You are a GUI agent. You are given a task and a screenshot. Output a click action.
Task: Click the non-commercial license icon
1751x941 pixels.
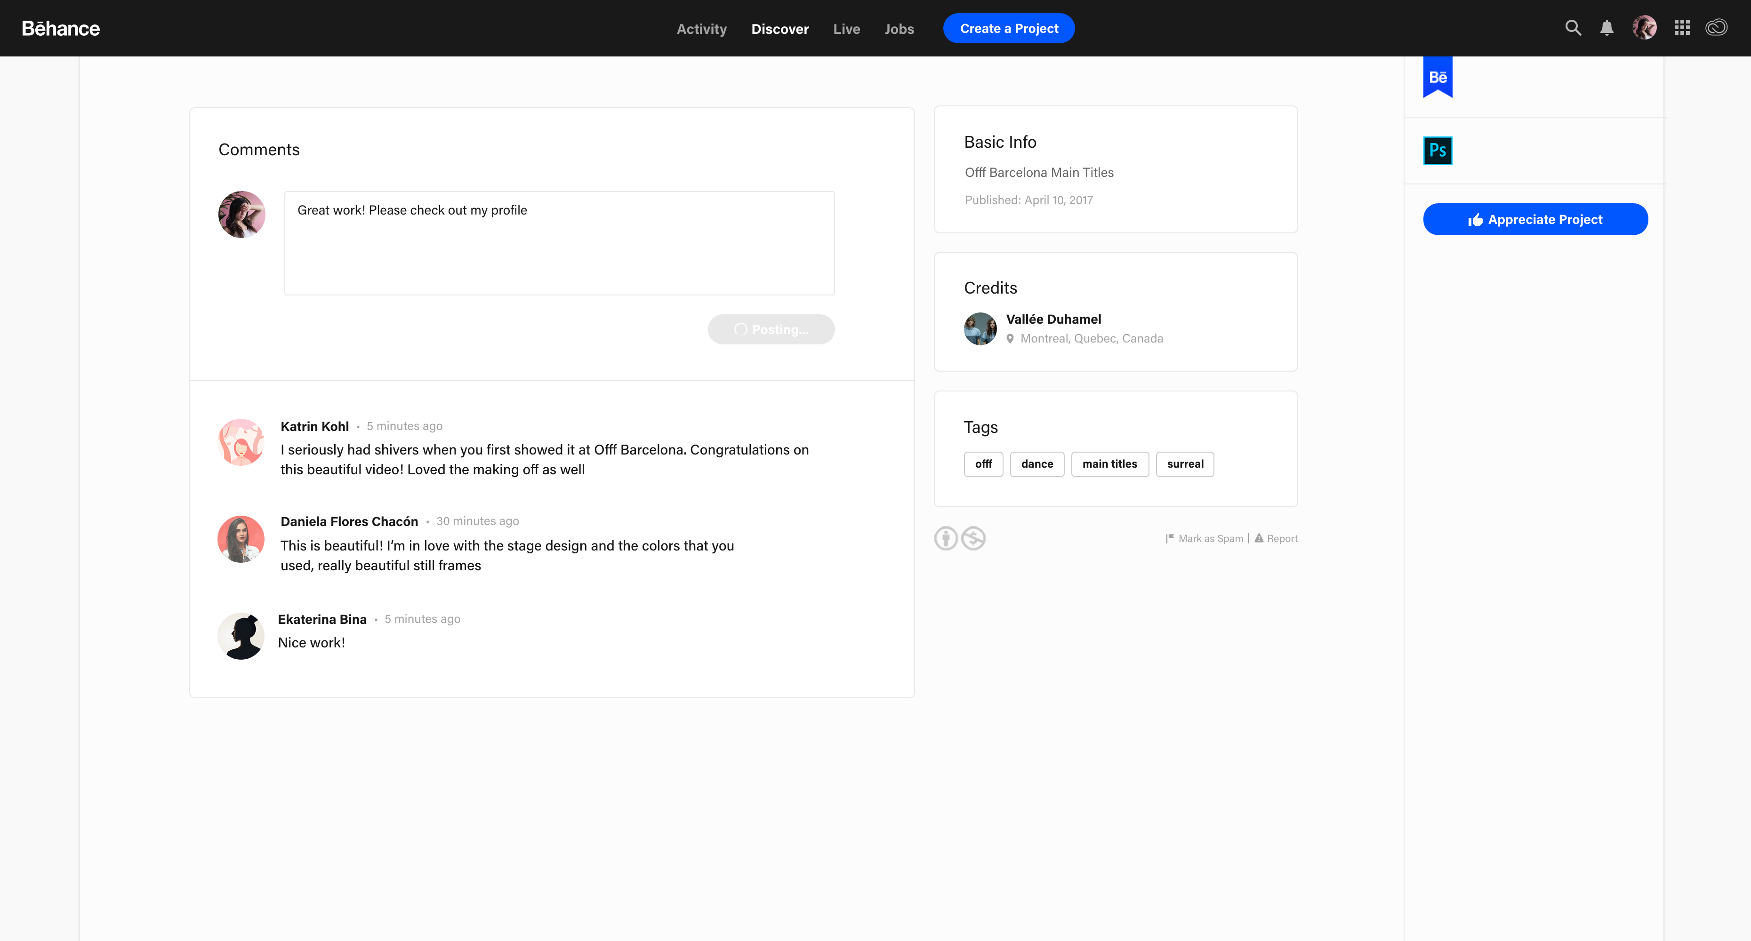pyautogui.click(x=973, y=538)
